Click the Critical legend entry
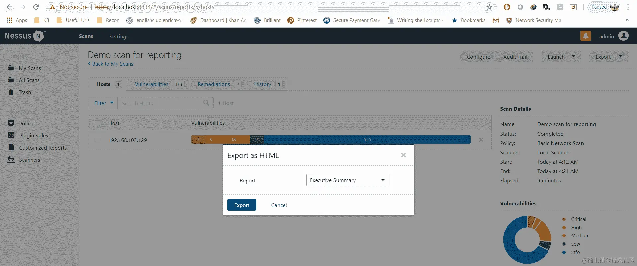The width and height of the screenshot is (637, 266). pos(574,219)
